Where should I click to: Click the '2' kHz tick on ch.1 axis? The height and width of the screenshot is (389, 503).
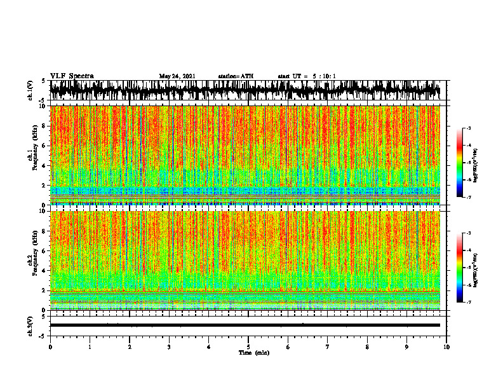pyautogui.click(x=44, y=186)
